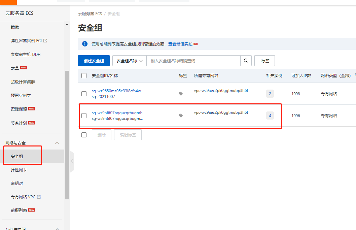This screenshot has height=230, width=356.
Task: Select 密钥对 in the sidebar menu
Action: coord(16,183)
